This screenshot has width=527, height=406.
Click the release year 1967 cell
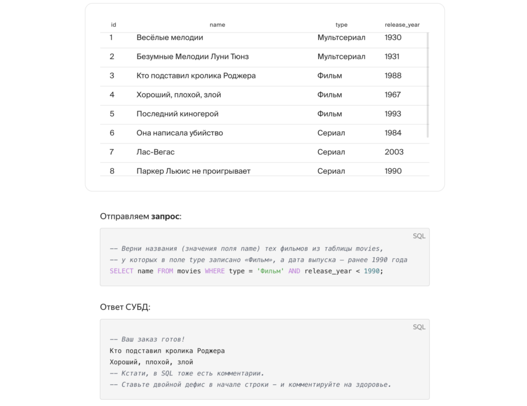click(393, 95)
